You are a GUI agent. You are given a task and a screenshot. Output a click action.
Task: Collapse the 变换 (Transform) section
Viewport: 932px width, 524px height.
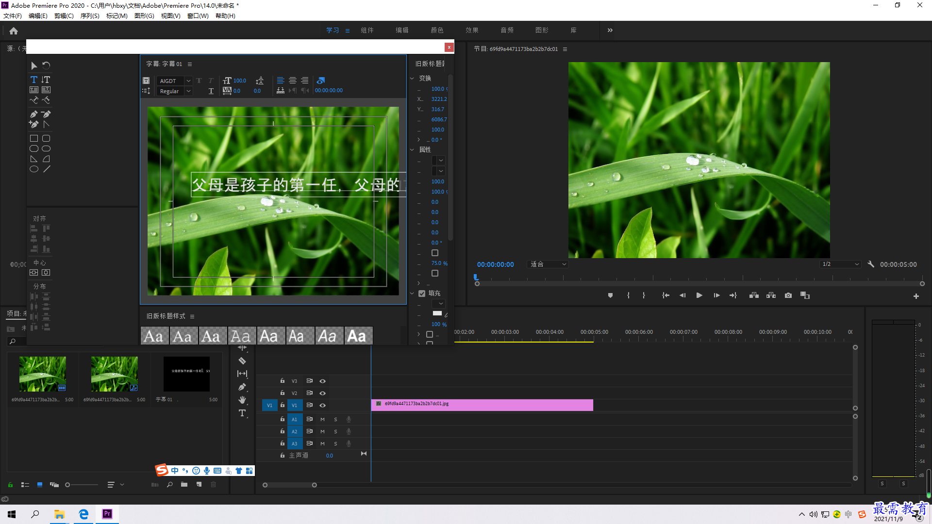tap(412, 78)
